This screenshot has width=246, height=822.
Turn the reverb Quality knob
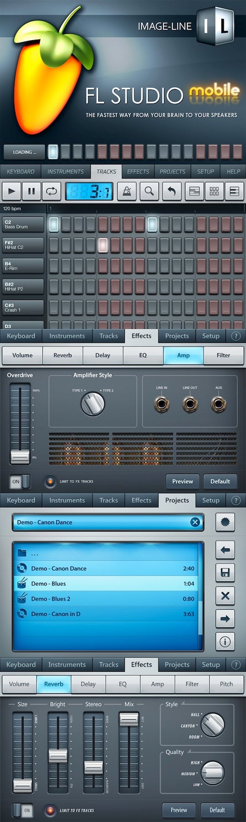pos(213,773)
